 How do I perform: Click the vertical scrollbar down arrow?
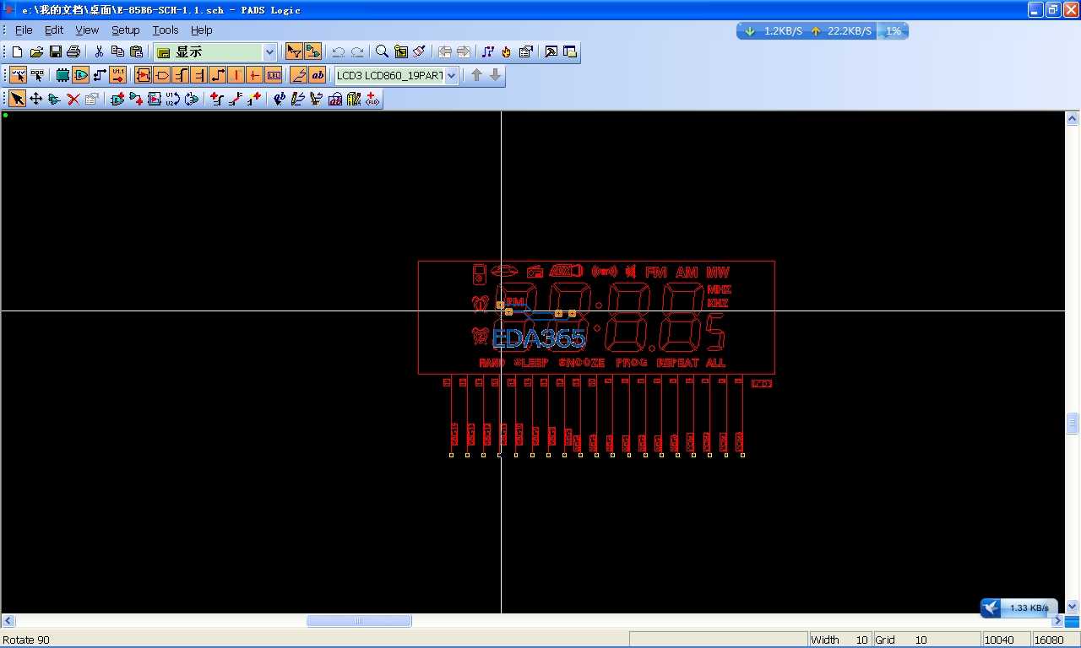[x=1072, y=606]
